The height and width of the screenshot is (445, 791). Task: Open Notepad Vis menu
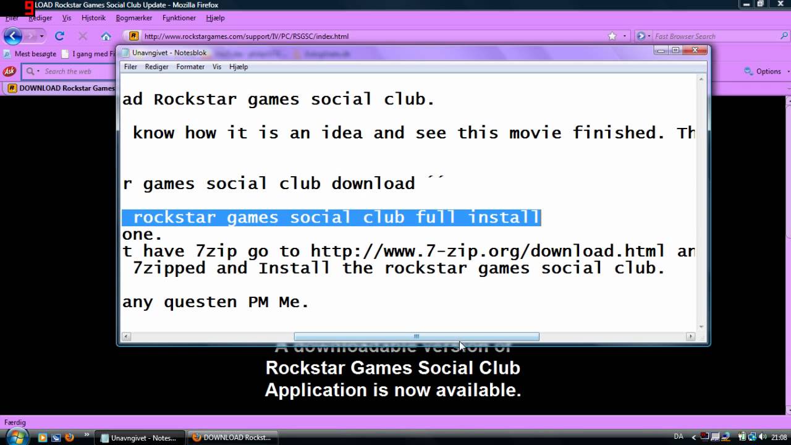[217, 67]
